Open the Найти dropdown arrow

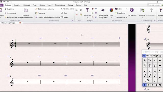127,9
